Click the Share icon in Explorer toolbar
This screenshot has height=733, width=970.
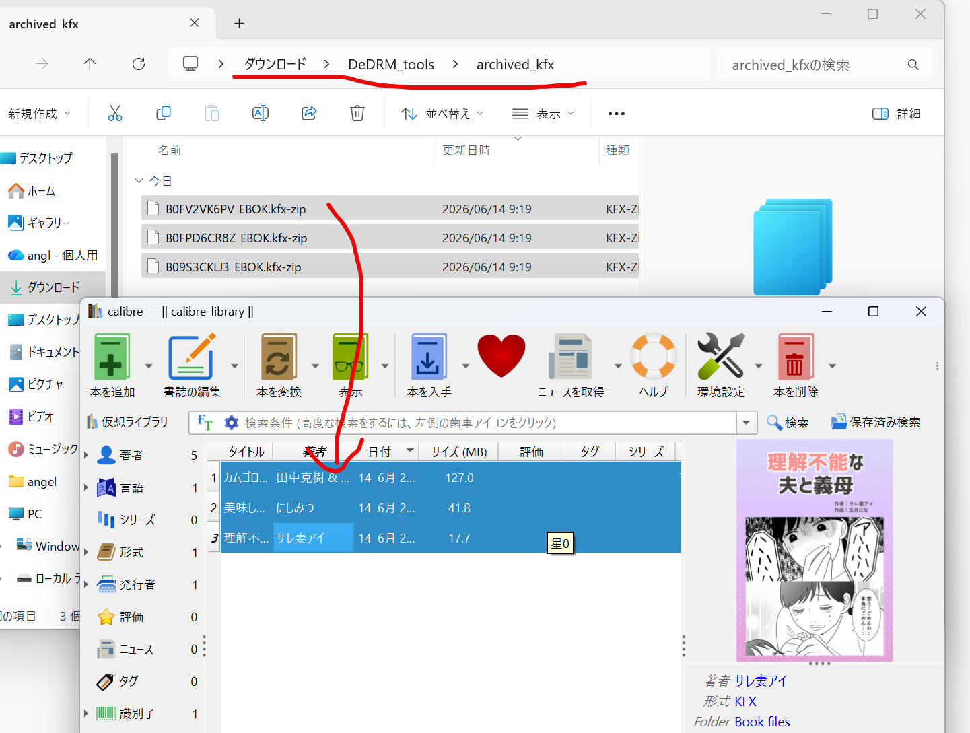(309, 113)
